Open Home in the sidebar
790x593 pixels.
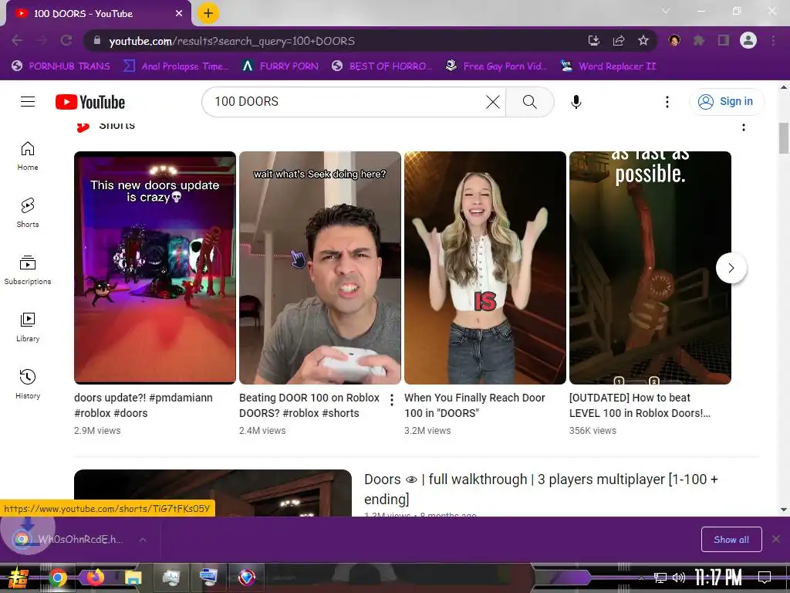28,156
